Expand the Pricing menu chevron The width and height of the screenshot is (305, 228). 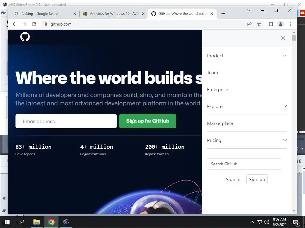(x=284, y=140)
